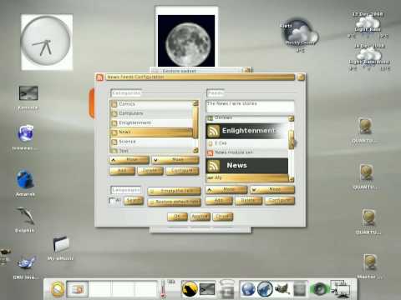Toggle the All languages checkbox

tap(112, 200)
